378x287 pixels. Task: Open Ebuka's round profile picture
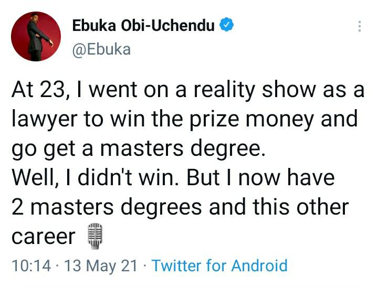tap(36, 37)
